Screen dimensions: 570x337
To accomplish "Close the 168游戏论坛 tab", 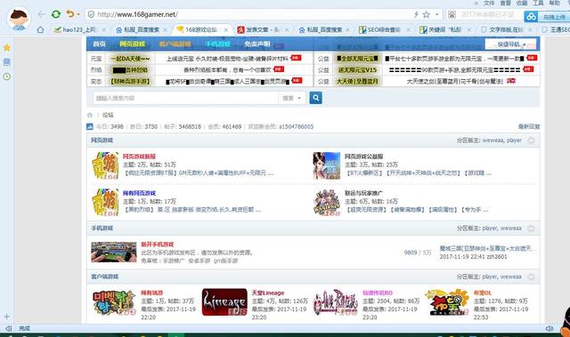I will point(225,29).
